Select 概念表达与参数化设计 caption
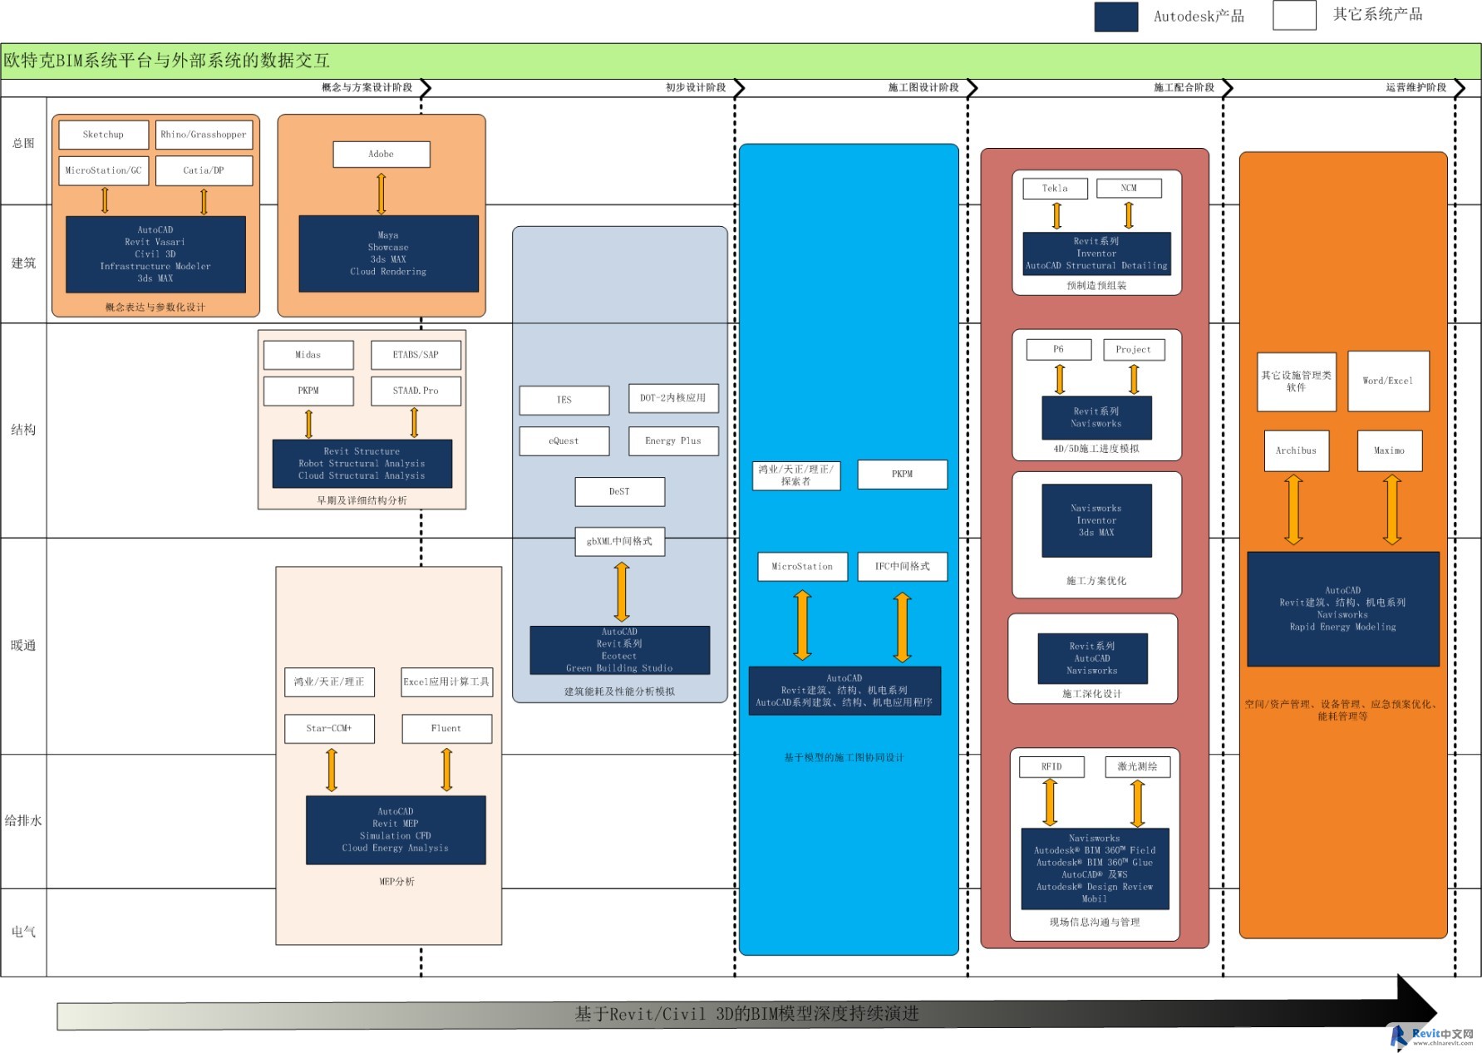Screen dimensions: 1482x1053 [155, 307]
